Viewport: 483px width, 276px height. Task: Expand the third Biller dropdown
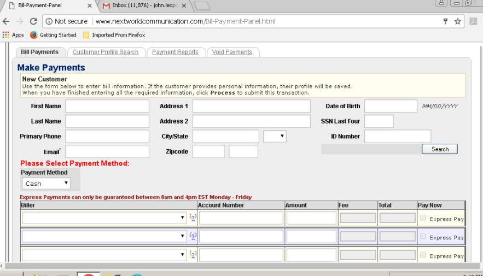click(x=104, y=255)
